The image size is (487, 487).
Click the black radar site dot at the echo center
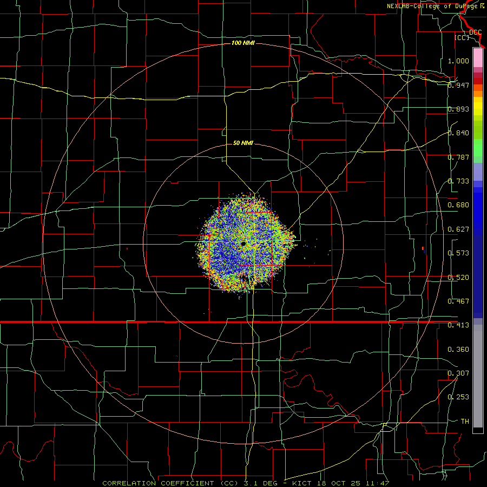[243, 244]
